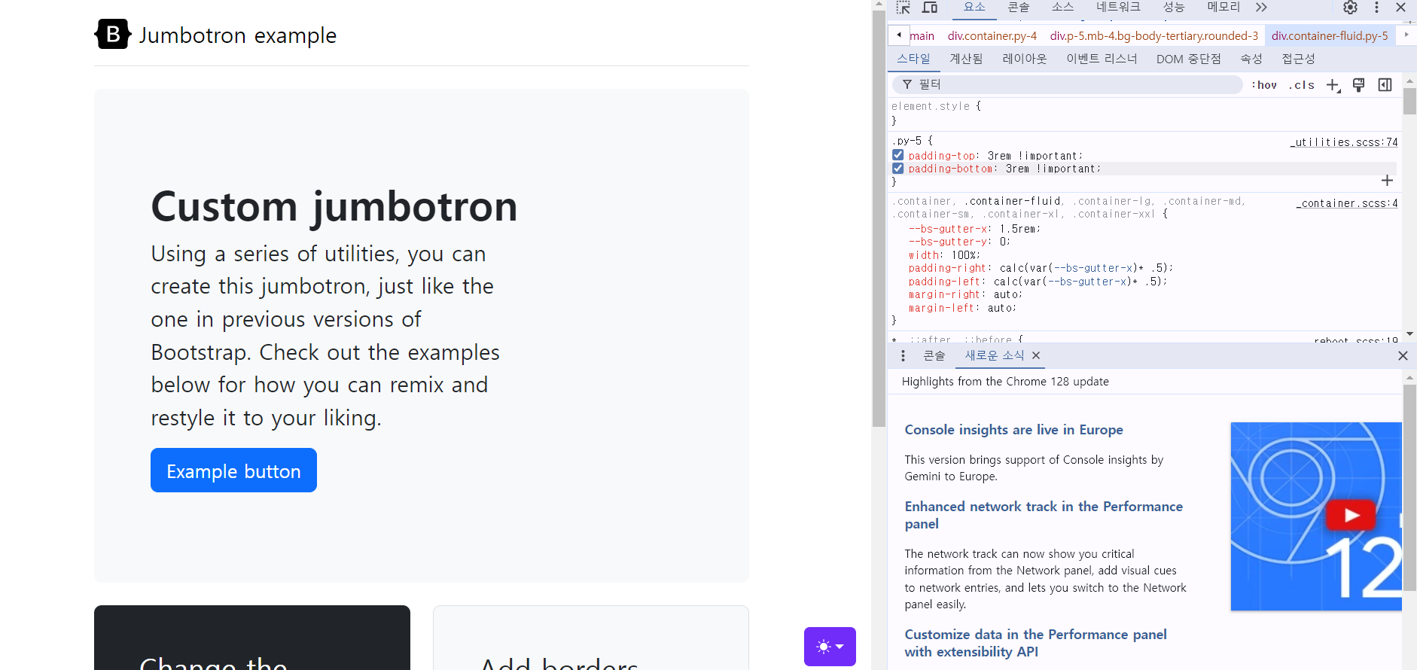
Task: Select the 속성 (Properties) subtab
Action: 1251,59
